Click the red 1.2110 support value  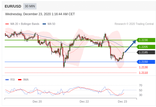pos(143,73)
